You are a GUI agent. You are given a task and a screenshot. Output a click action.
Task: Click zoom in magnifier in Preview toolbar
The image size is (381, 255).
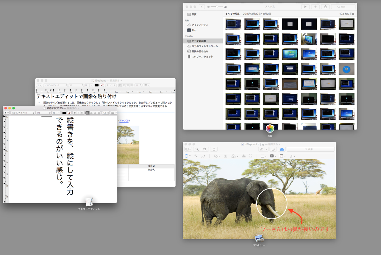tap(205, 149)
